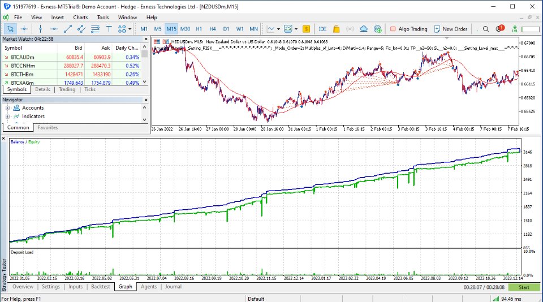Switch chart to W1 timeframe
Screen dimensions: 543x302
[x=240, y=29]
